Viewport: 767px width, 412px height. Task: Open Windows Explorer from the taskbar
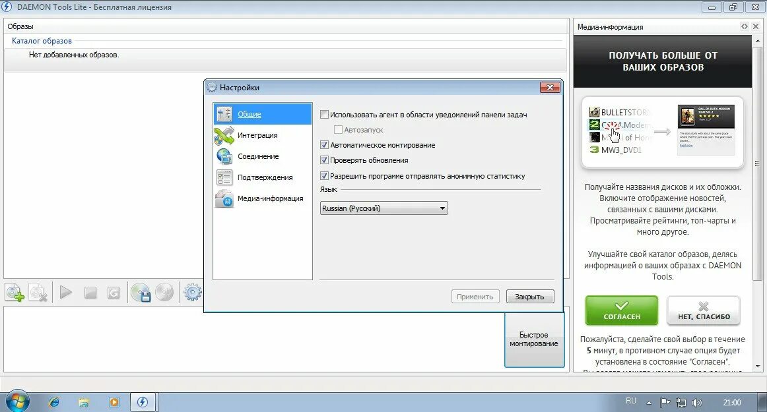tap(84, 402)
